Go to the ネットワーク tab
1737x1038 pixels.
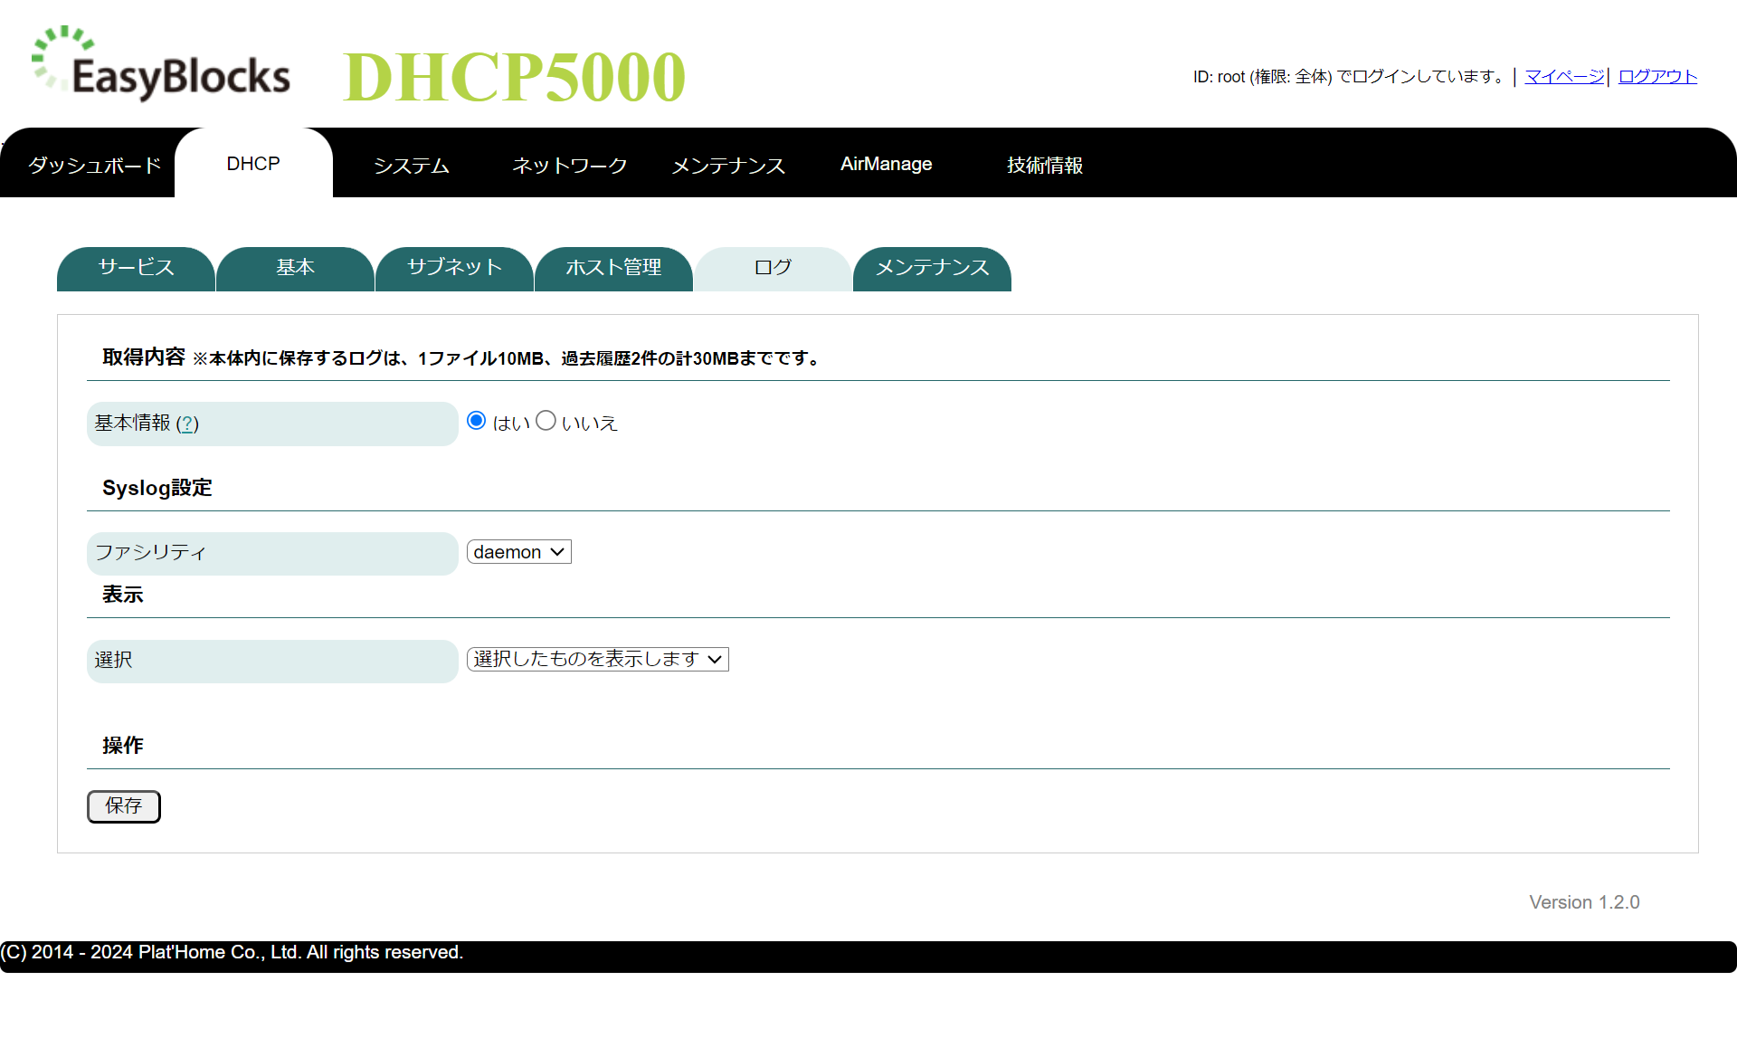tap(570, 165)
